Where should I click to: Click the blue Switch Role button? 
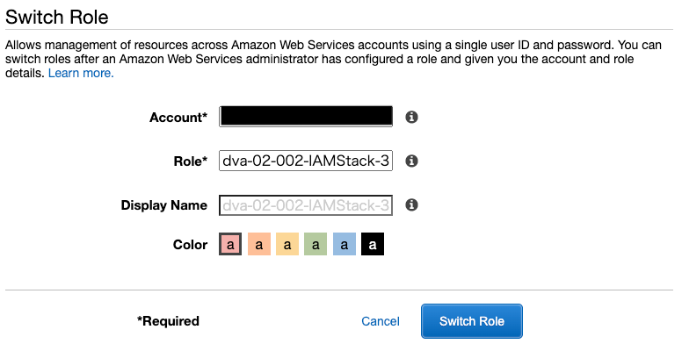click(471, 321)
